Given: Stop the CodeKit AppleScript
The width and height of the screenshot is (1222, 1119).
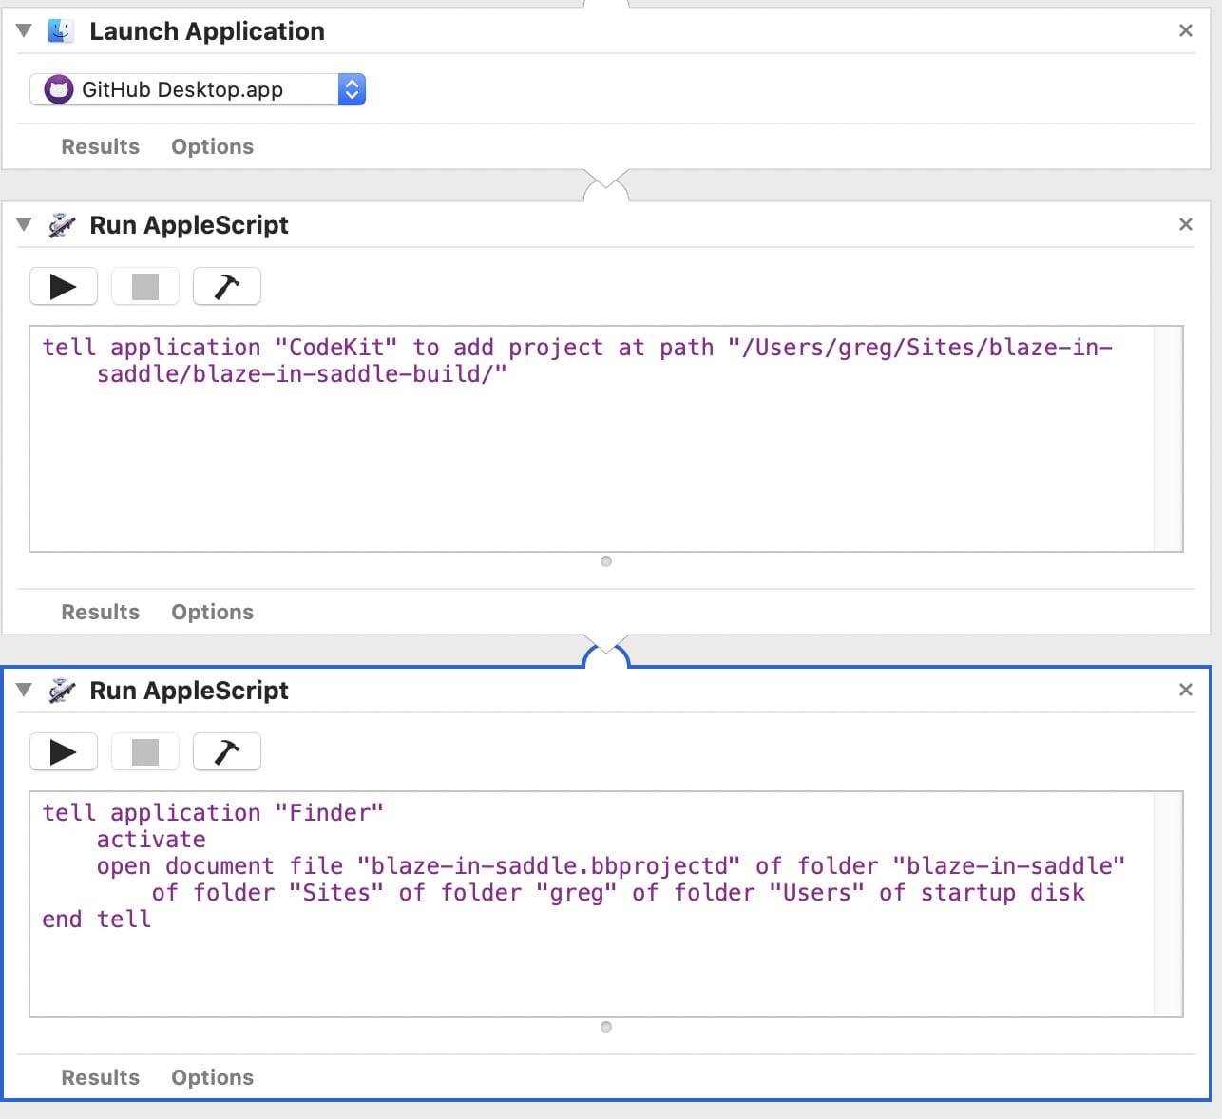Looking at the screenshot, I should click(145, 286).
